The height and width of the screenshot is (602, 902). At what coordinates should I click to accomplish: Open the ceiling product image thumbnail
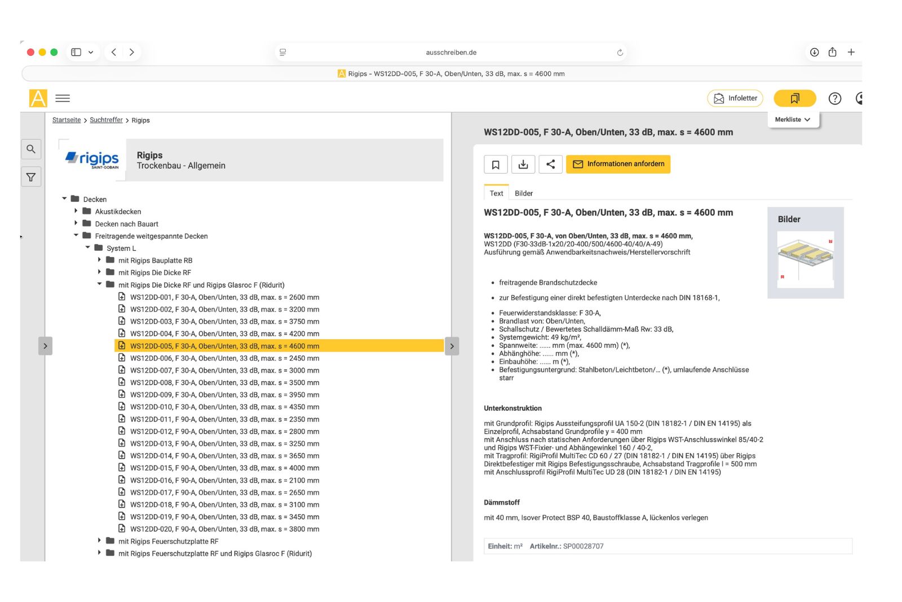point(806,259)
